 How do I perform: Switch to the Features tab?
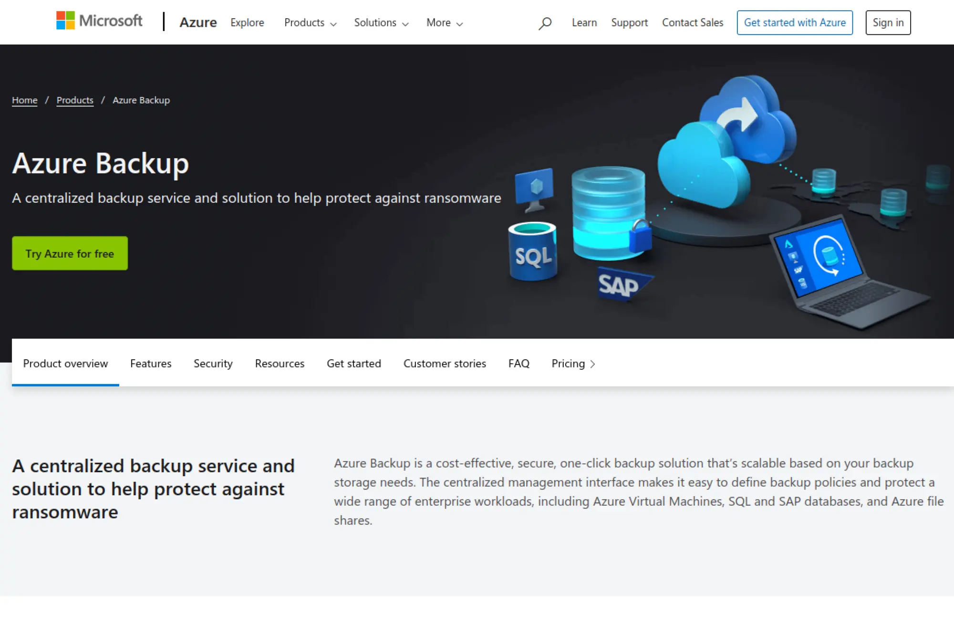(150, 364)
